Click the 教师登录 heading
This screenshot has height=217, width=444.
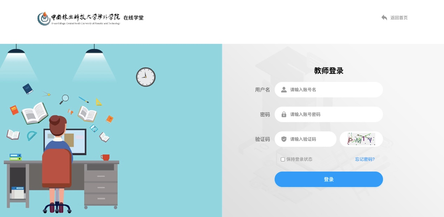[329, 71]
